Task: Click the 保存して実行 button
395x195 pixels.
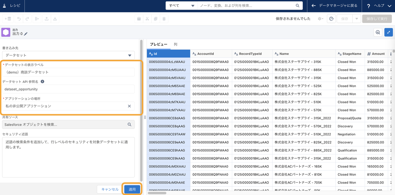Action: 377,19
